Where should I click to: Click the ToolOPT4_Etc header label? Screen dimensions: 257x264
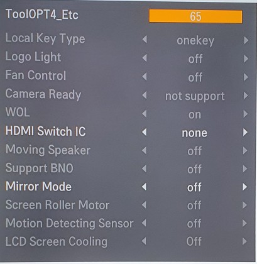(x=42, y=14)
